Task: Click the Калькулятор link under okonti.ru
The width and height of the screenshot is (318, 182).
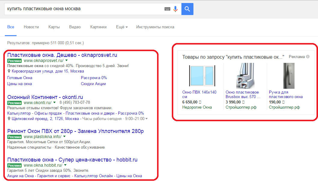Action: [x=19, y=113]
